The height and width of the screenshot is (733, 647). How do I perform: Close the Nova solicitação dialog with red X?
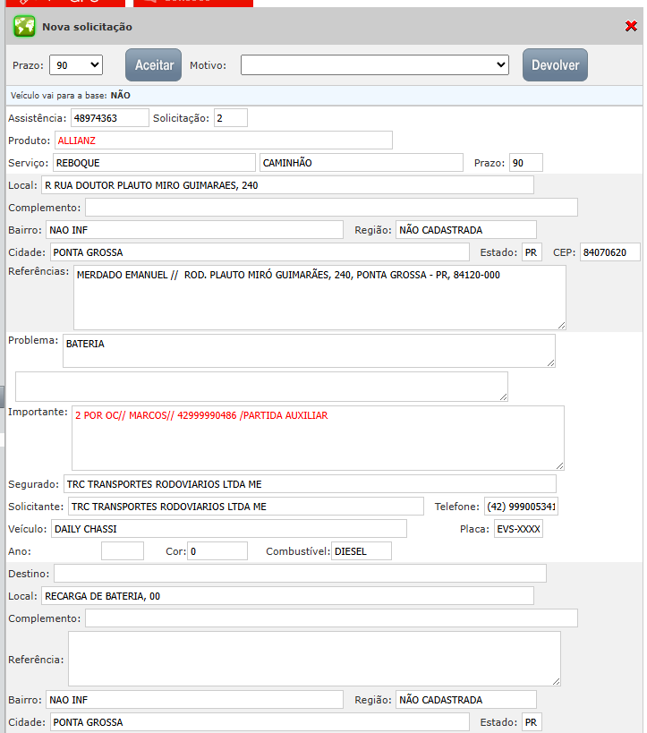pos(631,27)
